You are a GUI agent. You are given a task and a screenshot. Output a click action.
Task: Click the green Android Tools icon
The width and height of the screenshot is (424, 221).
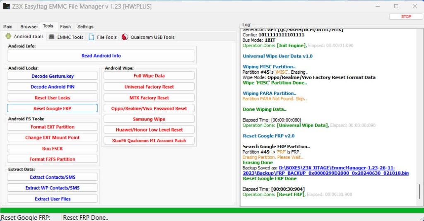8,36
